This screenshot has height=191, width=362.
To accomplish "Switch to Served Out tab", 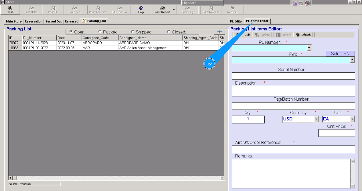I will point(53,21).
